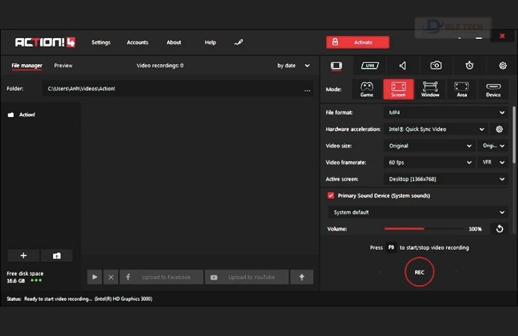Click the brush/drawing icon in top menu
This screenshot has width=518, height=336.
[239, 43]
